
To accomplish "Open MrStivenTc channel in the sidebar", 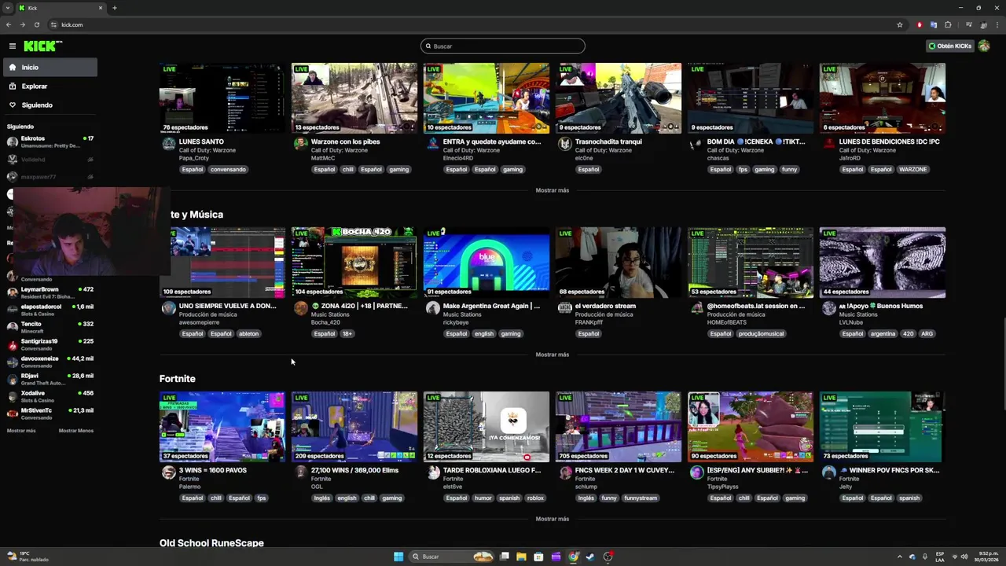I will [x=50, y=413].
